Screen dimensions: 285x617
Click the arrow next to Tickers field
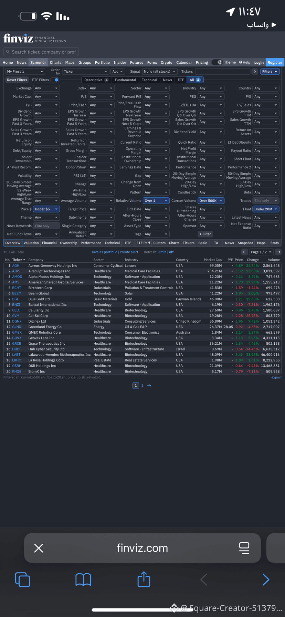coord(255,72)
